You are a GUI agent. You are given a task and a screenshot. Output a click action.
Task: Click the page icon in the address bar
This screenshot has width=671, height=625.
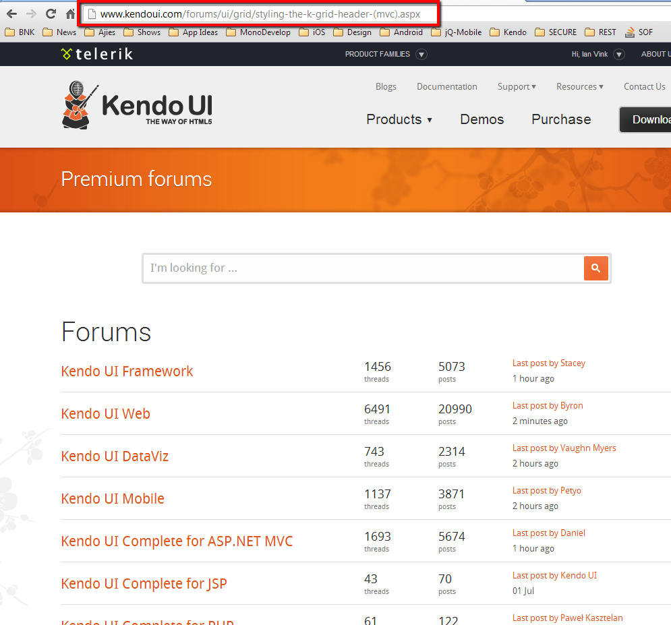(x=91, y=14)
